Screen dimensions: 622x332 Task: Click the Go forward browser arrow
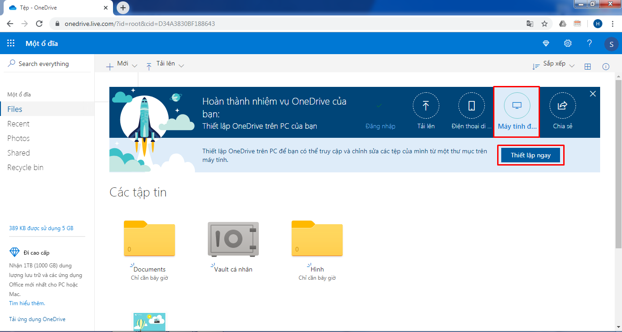tap(25, 24)
